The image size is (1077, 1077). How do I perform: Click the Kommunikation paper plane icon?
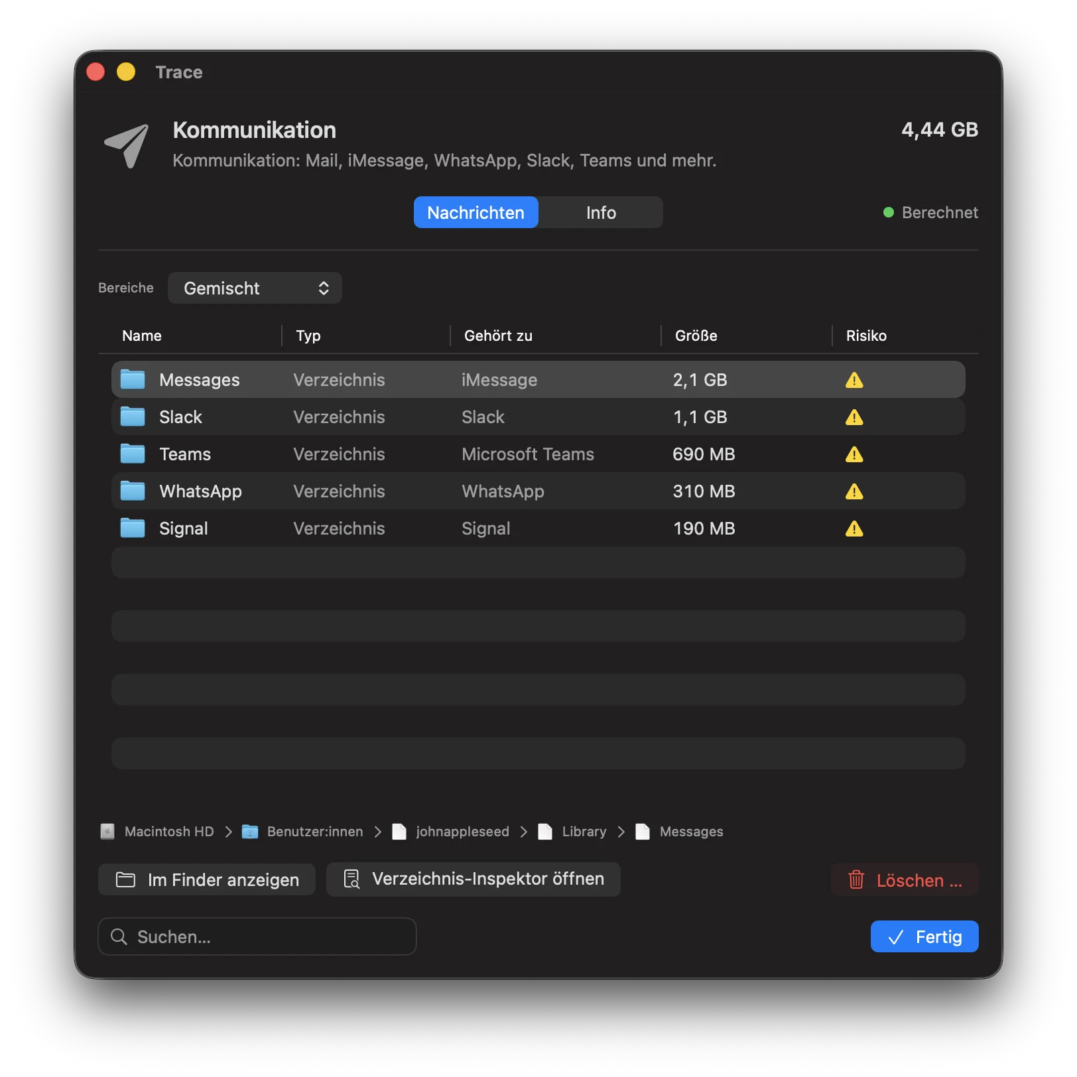(127, 146)
